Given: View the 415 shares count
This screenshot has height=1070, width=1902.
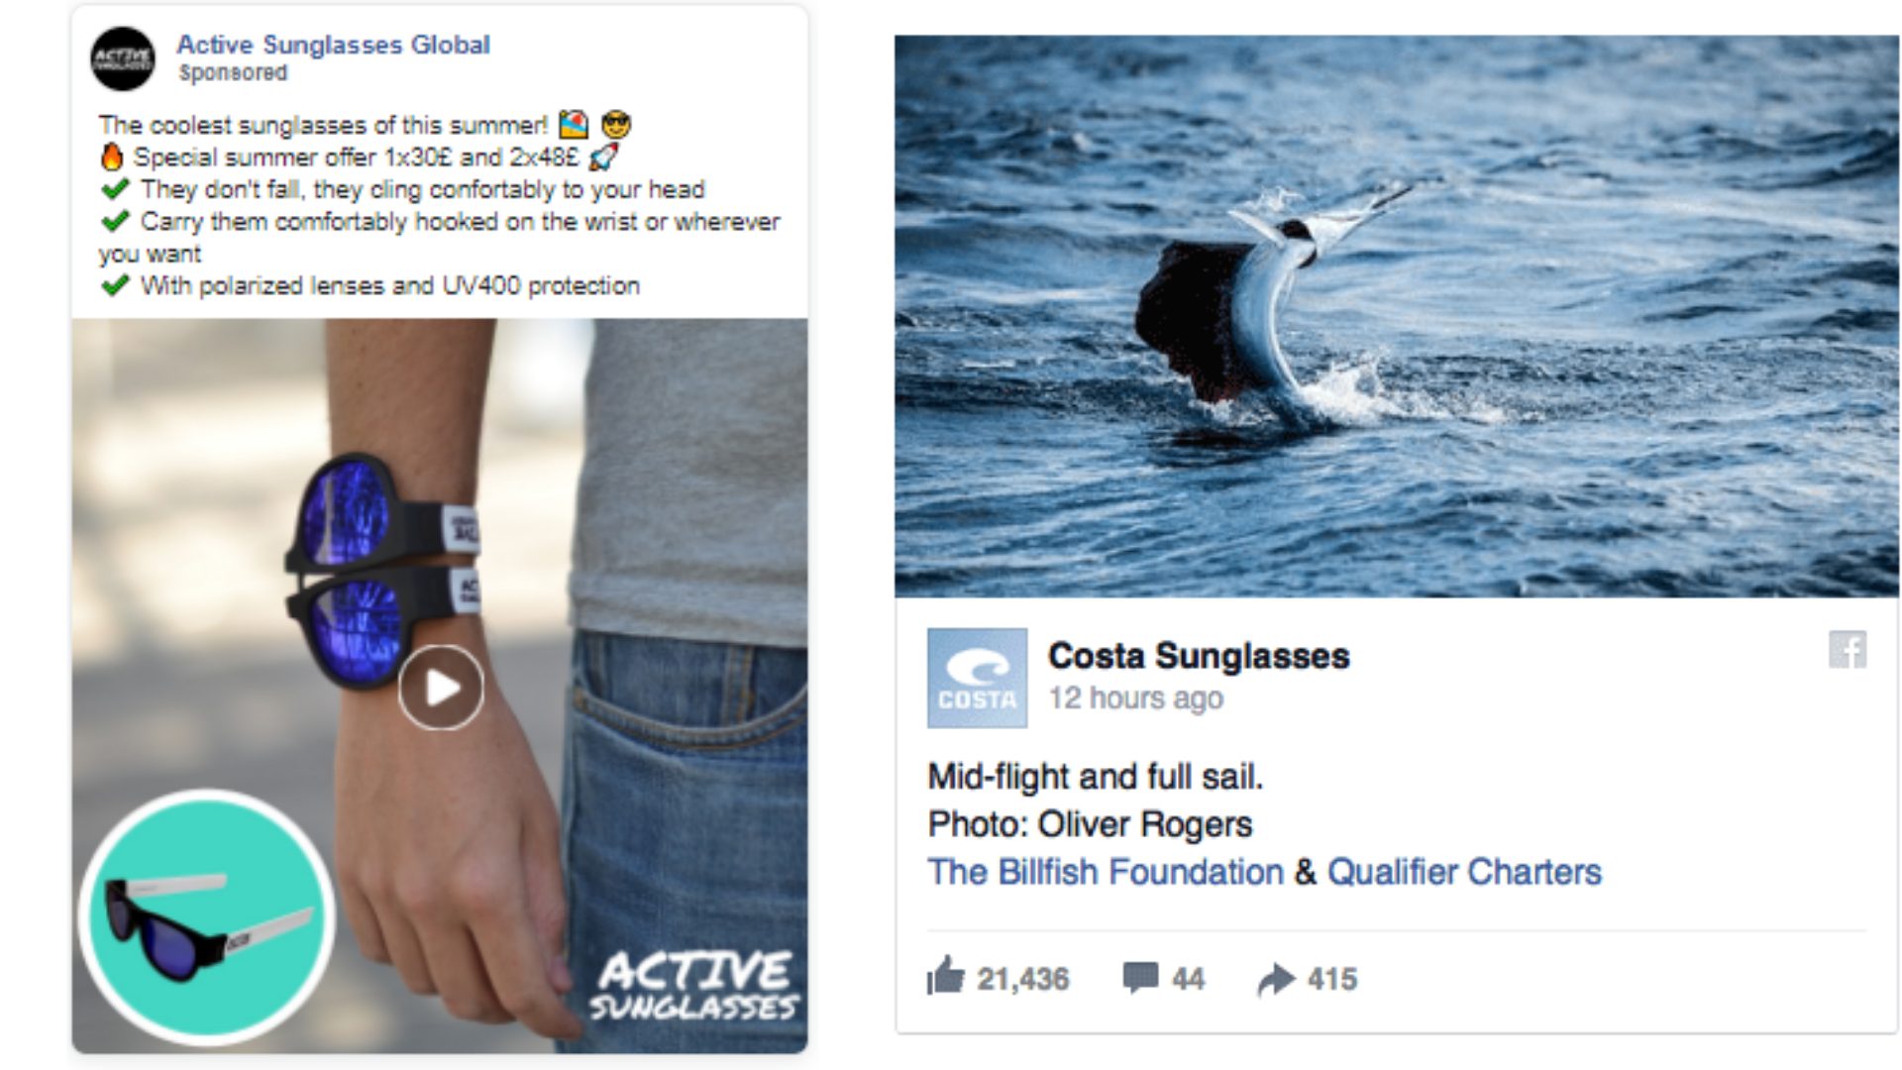Looking at the screenshot, I should (1332, 980).
